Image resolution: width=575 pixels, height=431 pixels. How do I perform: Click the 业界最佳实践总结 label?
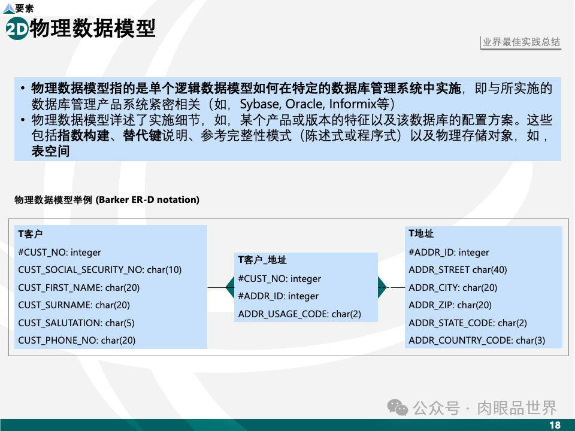coord(521,42)
